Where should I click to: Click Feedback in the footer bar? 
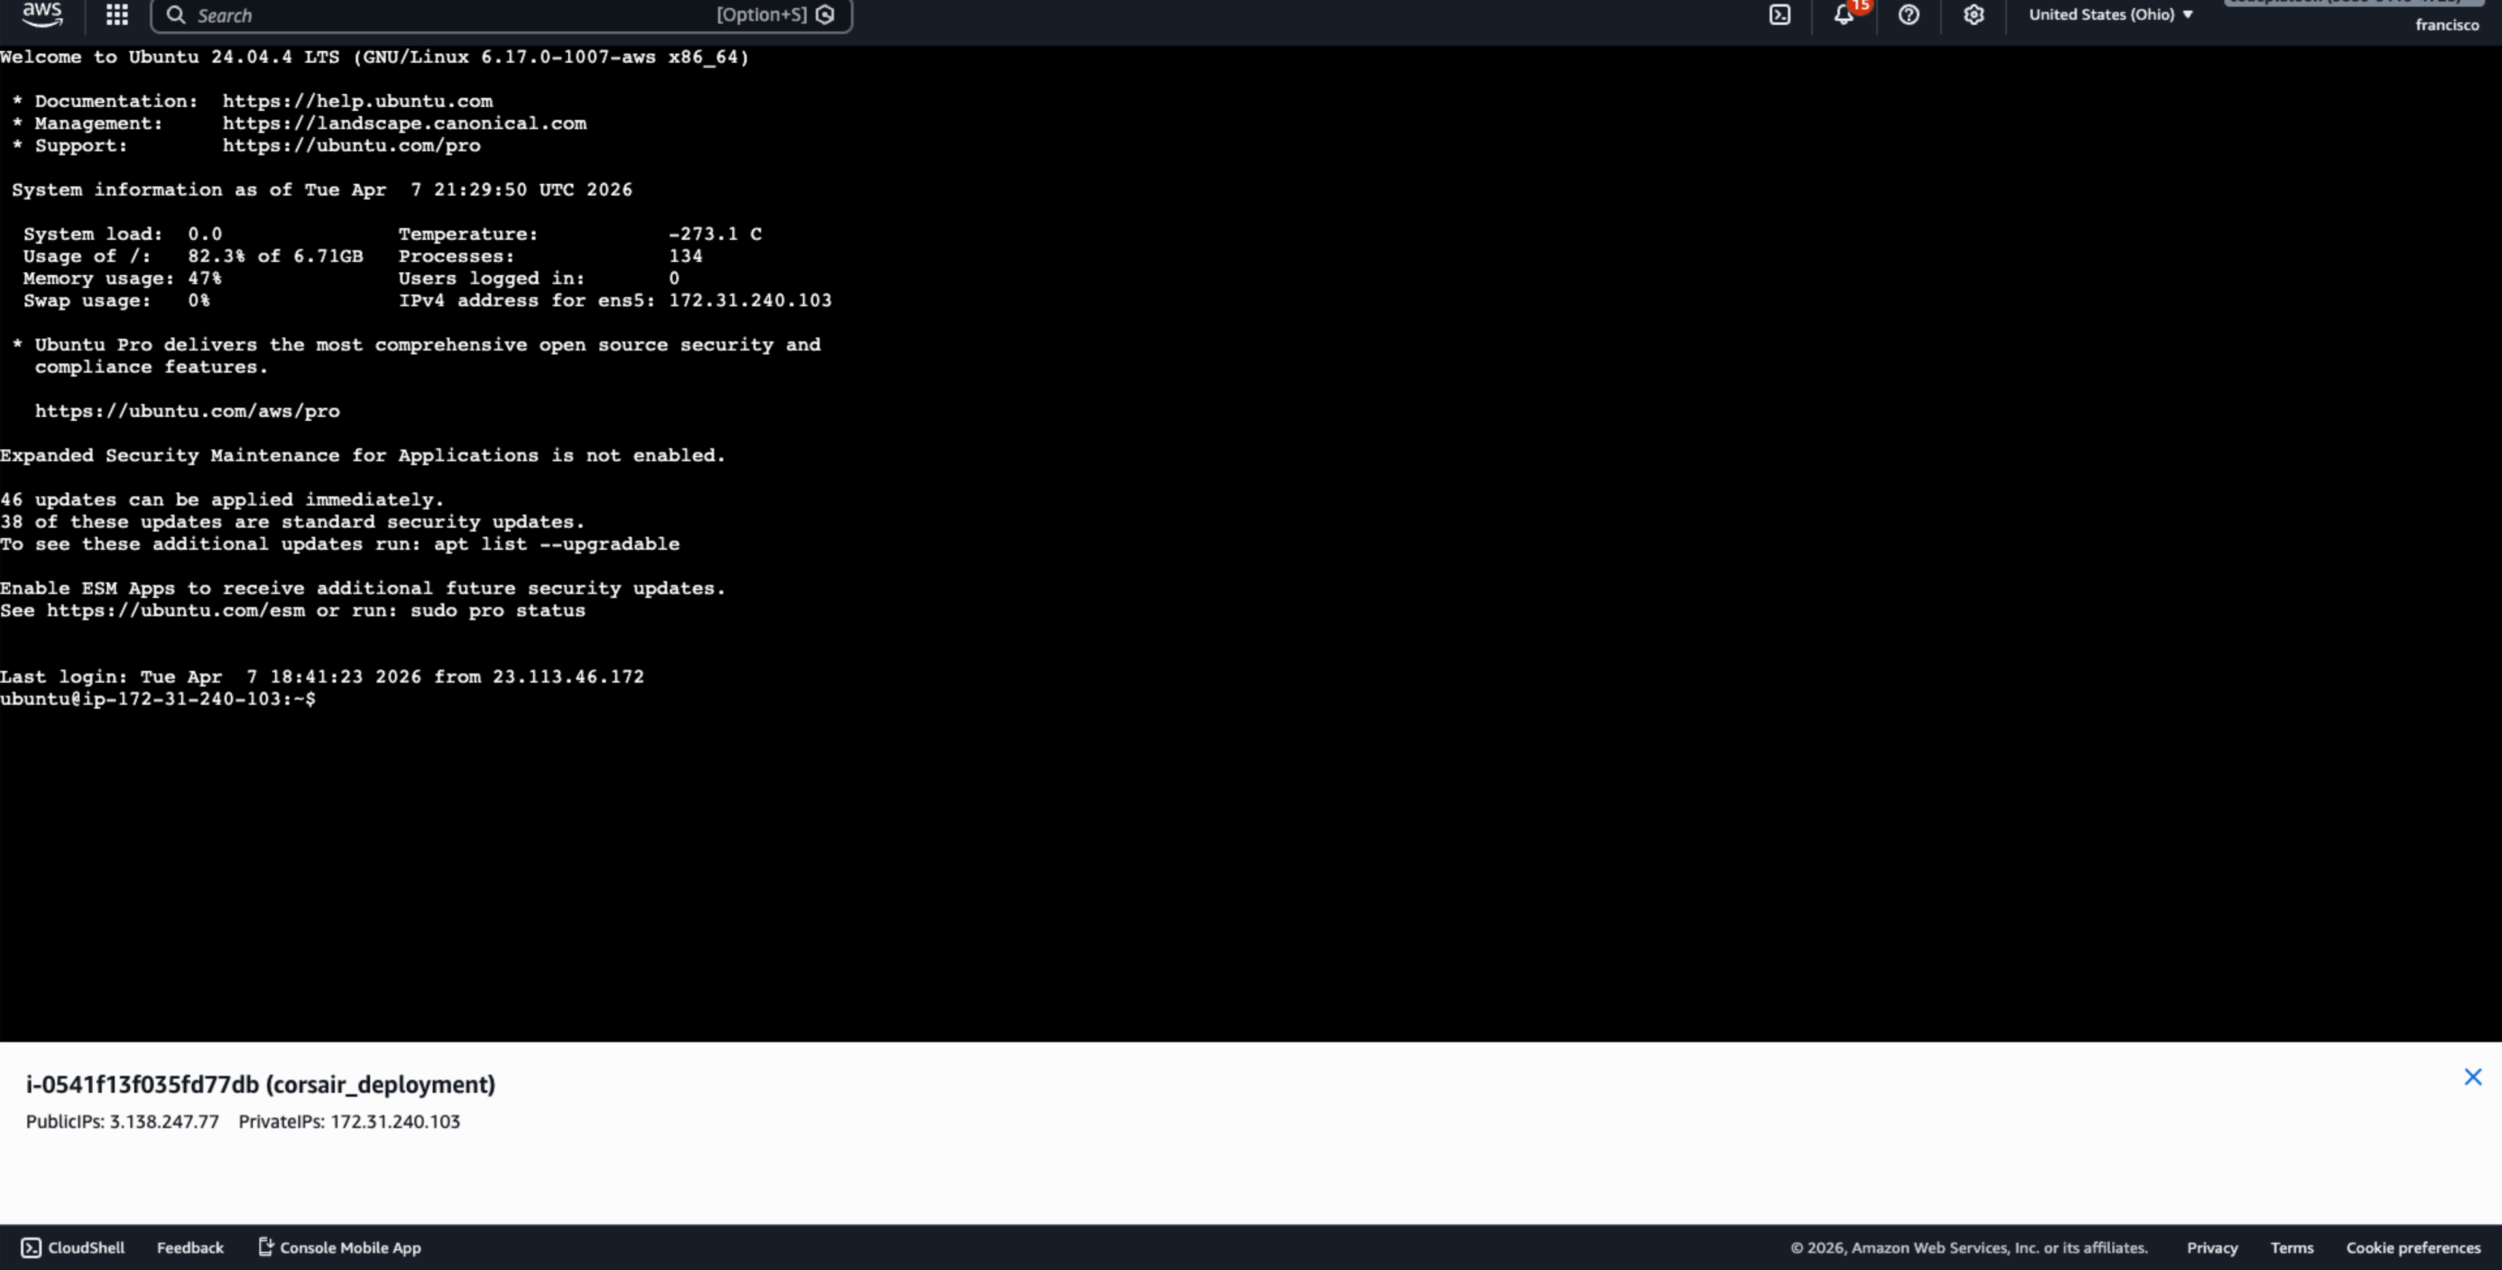coord(190,1248)
